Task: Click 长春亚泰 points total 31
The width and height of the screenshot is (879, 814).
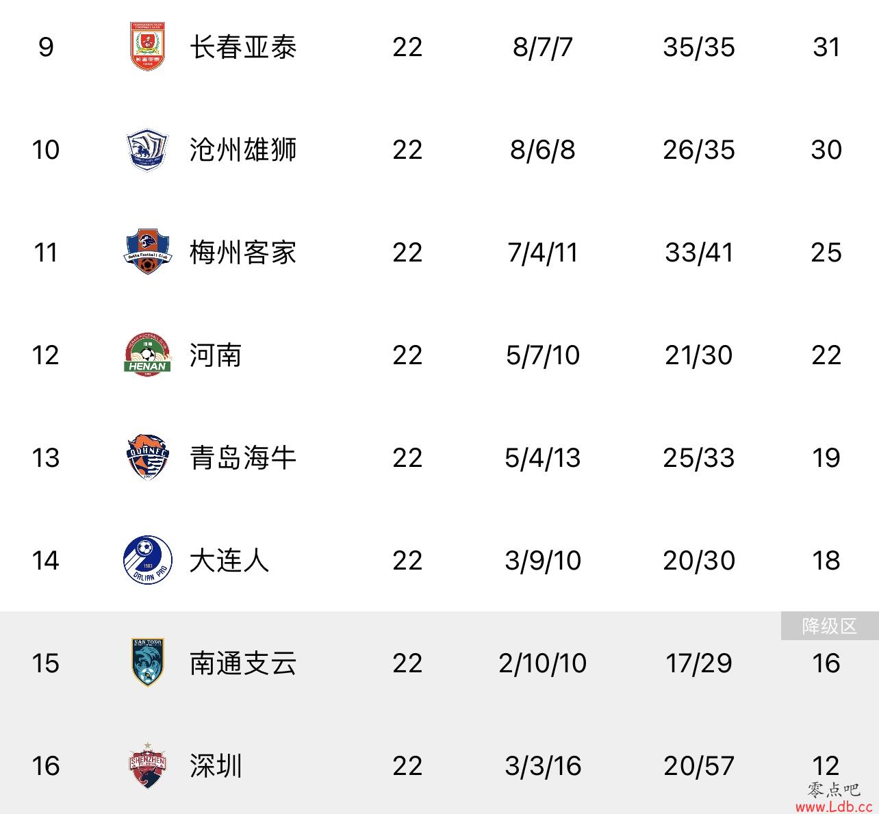Action: click(826, 47)
